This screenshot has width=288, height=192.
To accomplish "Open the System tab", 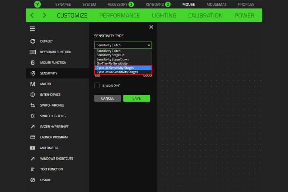I will tap(89, 4).
